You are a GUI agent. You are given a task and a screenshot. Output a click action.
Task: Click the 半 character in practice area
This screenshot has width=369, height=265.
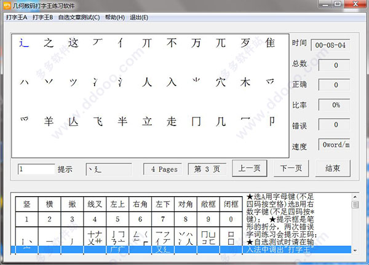(x=122, y=122)
